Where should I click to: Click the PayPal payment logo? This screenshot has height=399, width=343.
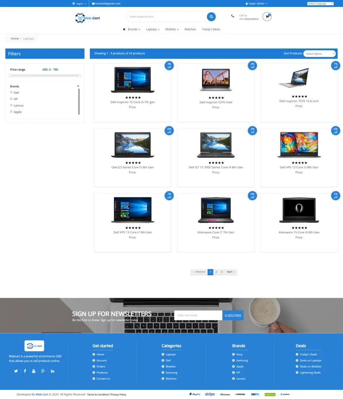(x=195, y=394)
